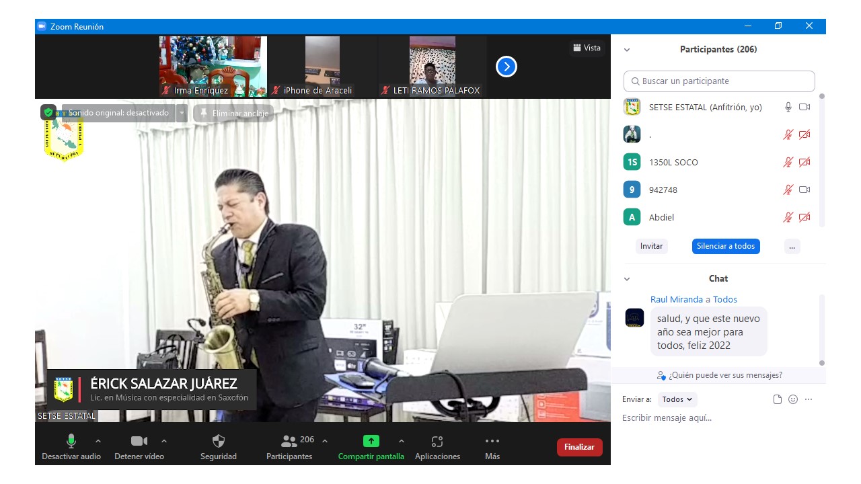Screen dimensions: 861x484
Task: Open the participants panel '...' more button
Action: tap(792, 246)
